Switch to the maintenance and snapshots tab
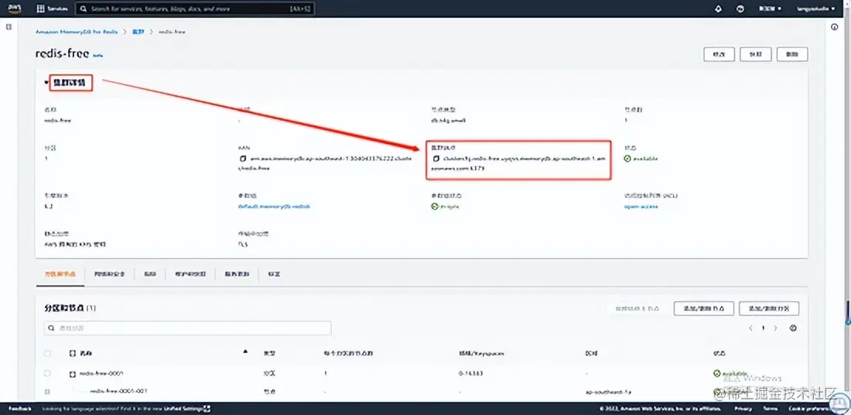Viewport: 851px width, 415px height. point(190,274)
